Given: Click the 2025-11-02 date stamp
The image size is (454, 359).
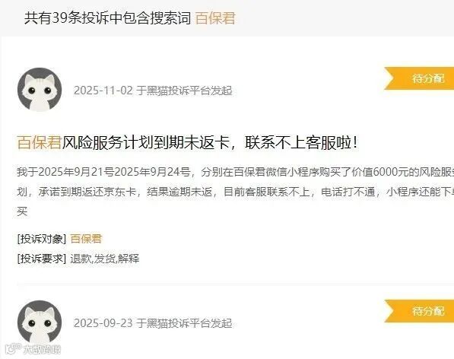Looking at the screenshot, I should pos(103,91).
